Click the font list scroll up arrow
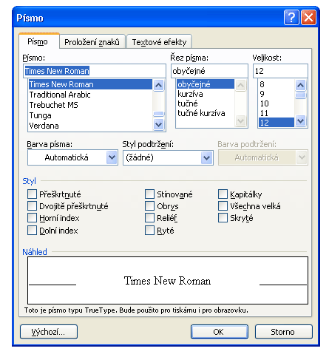The height and width of the screenshot is (354, 329). pos(159,86)
